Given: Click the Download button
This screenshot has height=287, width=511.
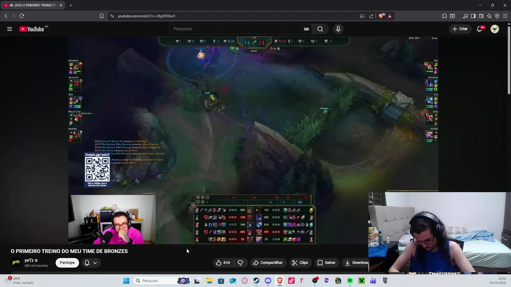Looking at the screenshot, I should 357,263.
